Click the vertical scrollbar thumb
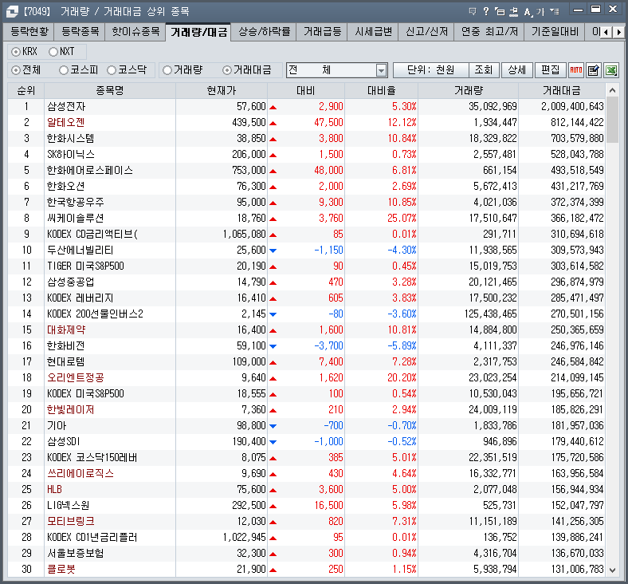This screenshot has width=628, height=584. [x=612, y=120]
